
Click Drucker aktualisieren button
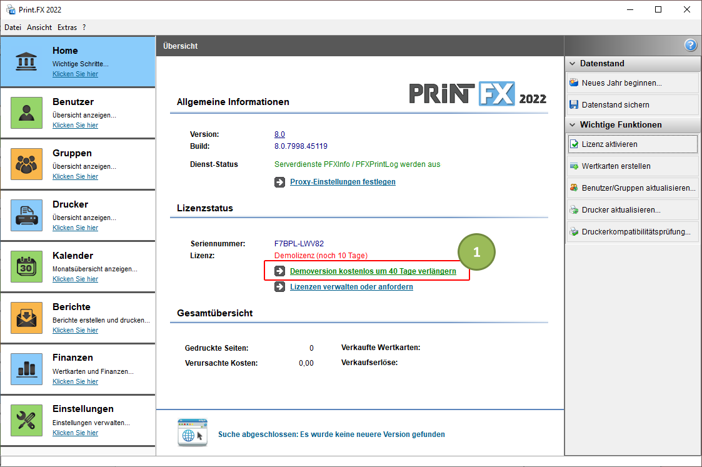[633, 210]
